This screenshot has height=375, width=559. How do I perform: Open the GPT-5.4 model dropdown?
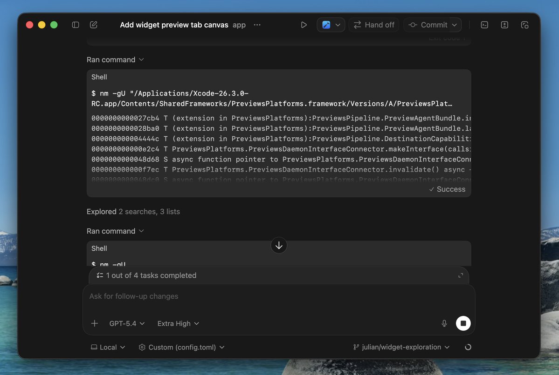pyautogui.click(x=127, y=323)
